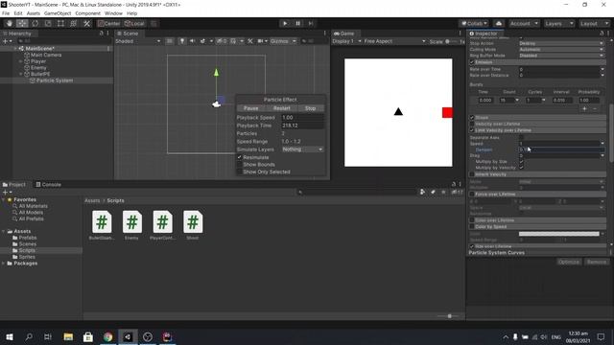
Task: Open the Component menu
Action: tap(87, 13)
